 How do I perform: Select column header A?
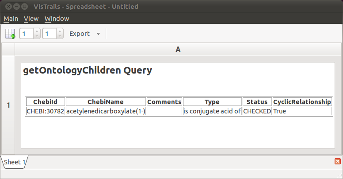point(178,50)
